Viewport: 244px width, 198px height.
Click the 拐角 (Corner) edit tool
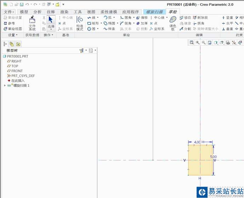point(199,23)
